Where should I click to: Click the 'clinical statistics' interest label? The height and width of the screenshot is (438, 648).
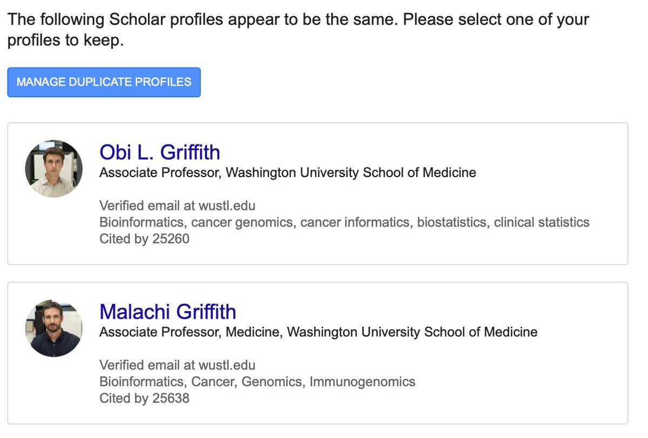[x=542, y=222]
